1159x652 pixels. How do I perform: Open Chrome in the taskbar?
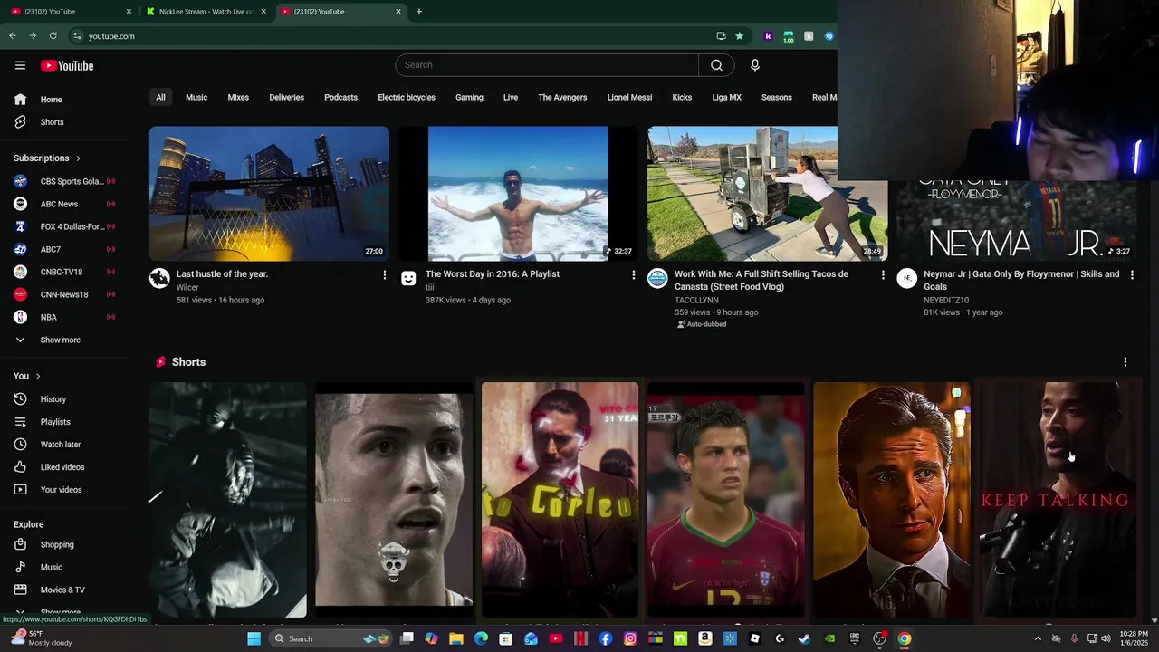click(905, 638)
